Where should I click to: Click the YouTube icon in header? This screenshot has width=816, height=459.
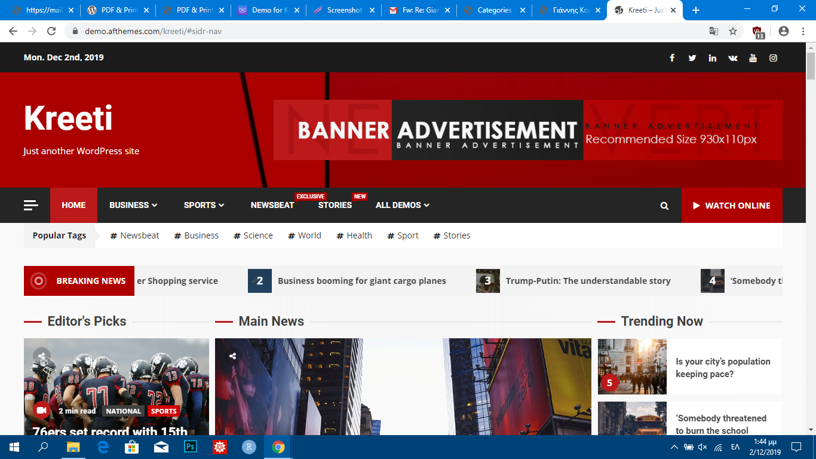pyautogui.click(x=753, y=58)
